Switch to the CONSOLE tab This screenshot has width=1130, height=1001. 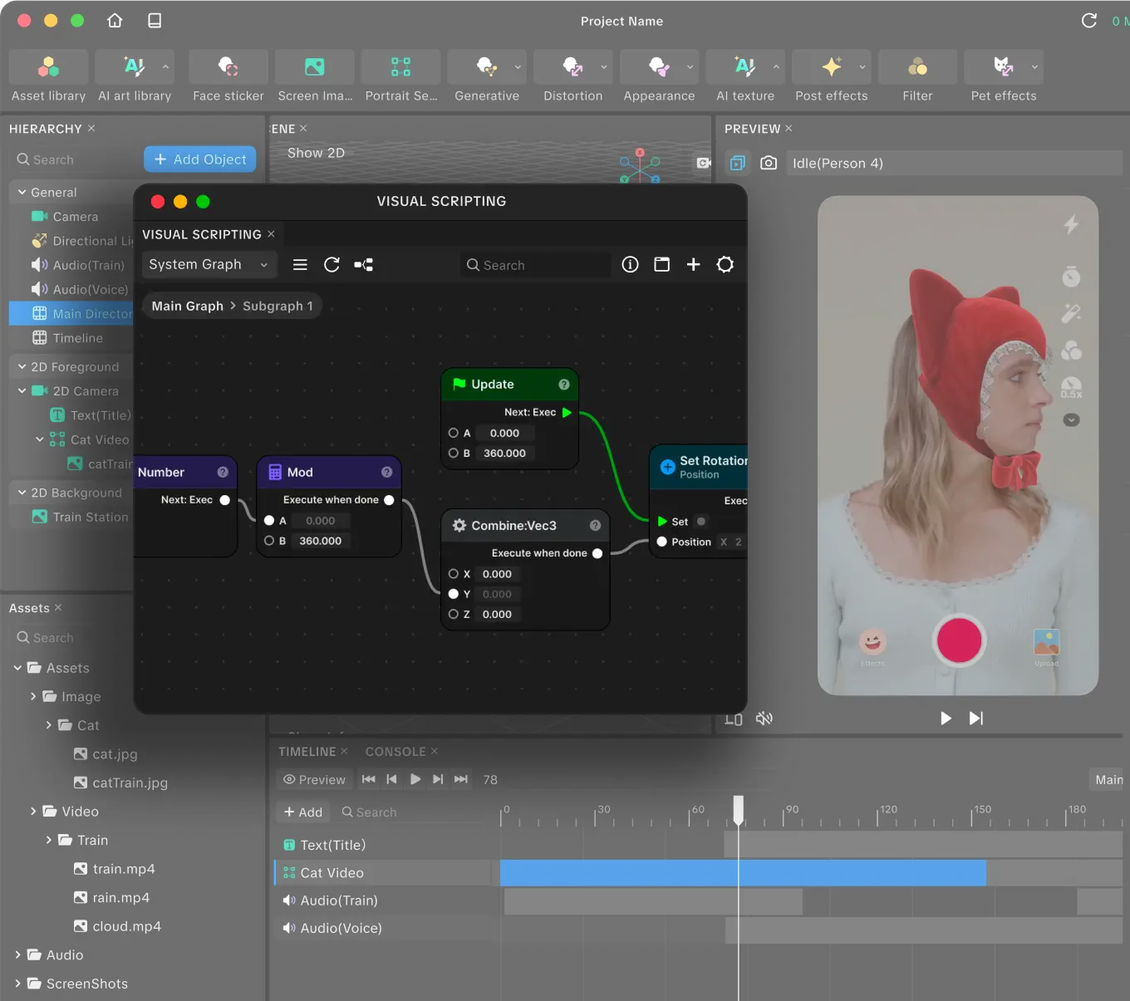click(x=395, y=752)
